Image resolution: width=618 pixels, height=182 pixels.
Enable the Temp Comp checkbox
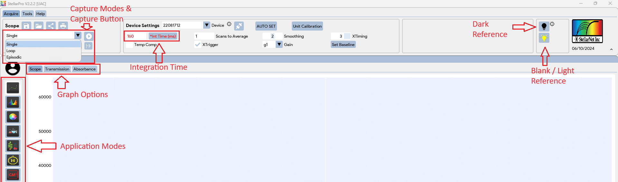[129, 45]
